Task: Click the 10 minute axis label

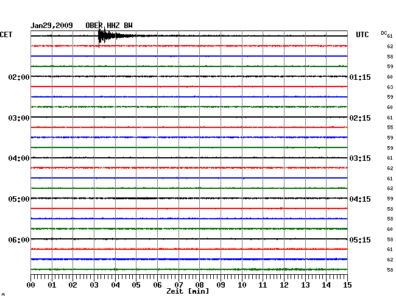Action: click(x=242, y=285)
